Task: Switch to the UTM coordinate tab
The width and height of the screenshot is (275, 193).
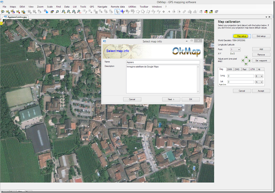Action: click(252, 69)
